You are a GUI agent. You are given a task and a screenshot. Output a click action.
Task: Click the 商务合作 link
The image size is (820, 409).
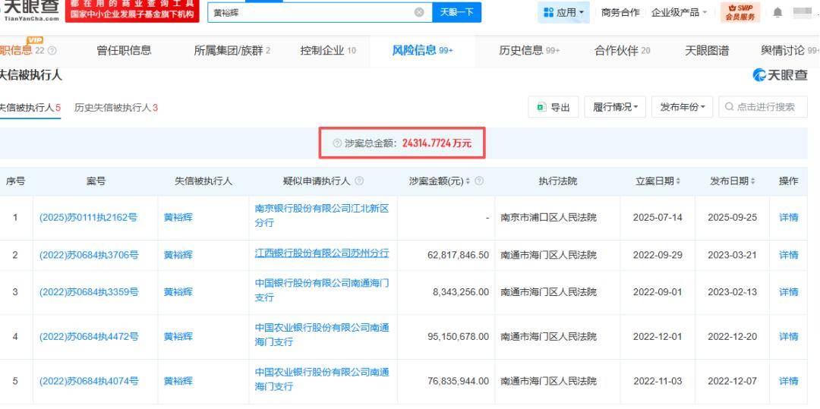[x=620, y=13]
